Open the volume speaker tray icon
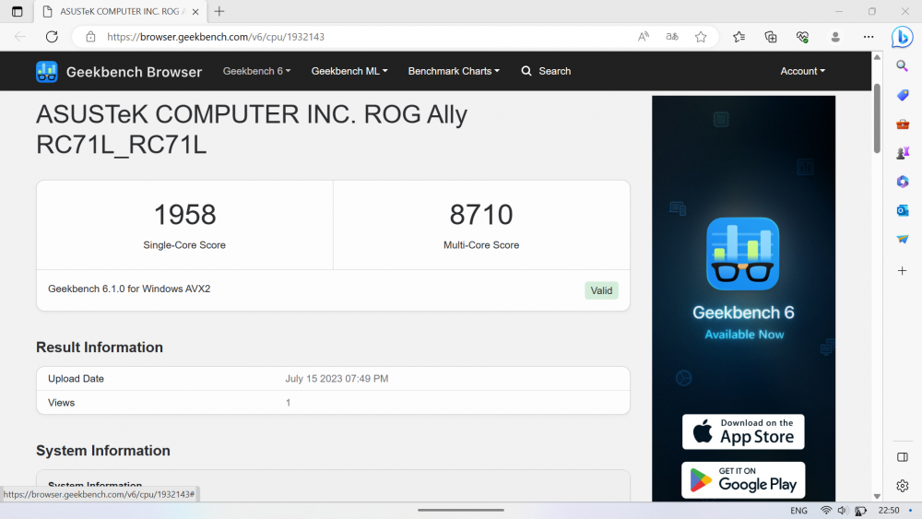922x519 pixels. pos(843,510)
